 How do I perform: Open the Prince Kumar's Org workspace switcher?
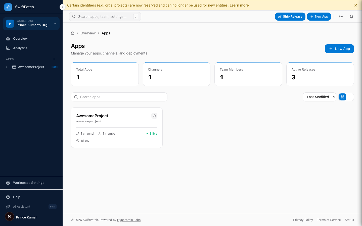pyautogui.click(x=31, y=24)
